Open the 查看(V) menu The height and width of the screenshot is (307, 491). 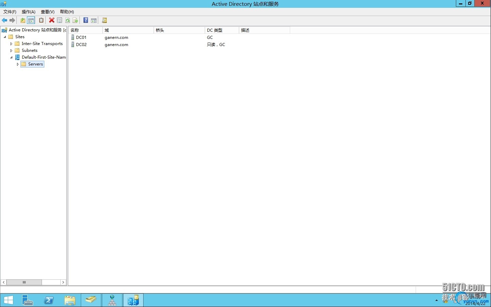coord(48,12)
